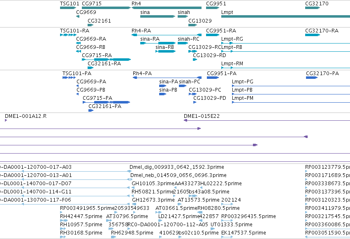Viewport: 350px width, 239px height.
Task: Select EST RH08280.5prime
Action: (218, 208)
